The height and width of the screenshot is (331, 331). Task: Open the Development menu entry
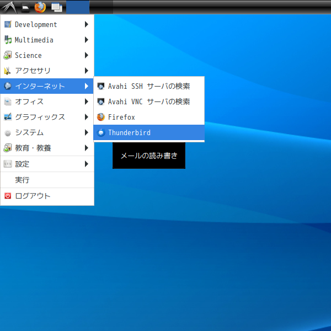[x=47, y=24]
